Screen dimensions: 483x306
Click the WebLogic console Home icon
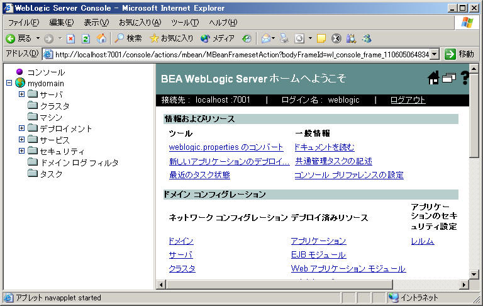click(x=433, y=78)
